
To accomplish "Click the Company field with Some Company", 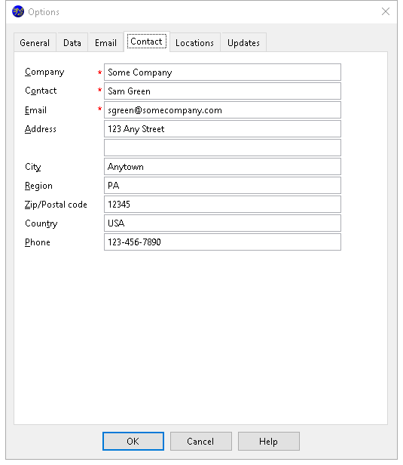I will pos(222,72).
